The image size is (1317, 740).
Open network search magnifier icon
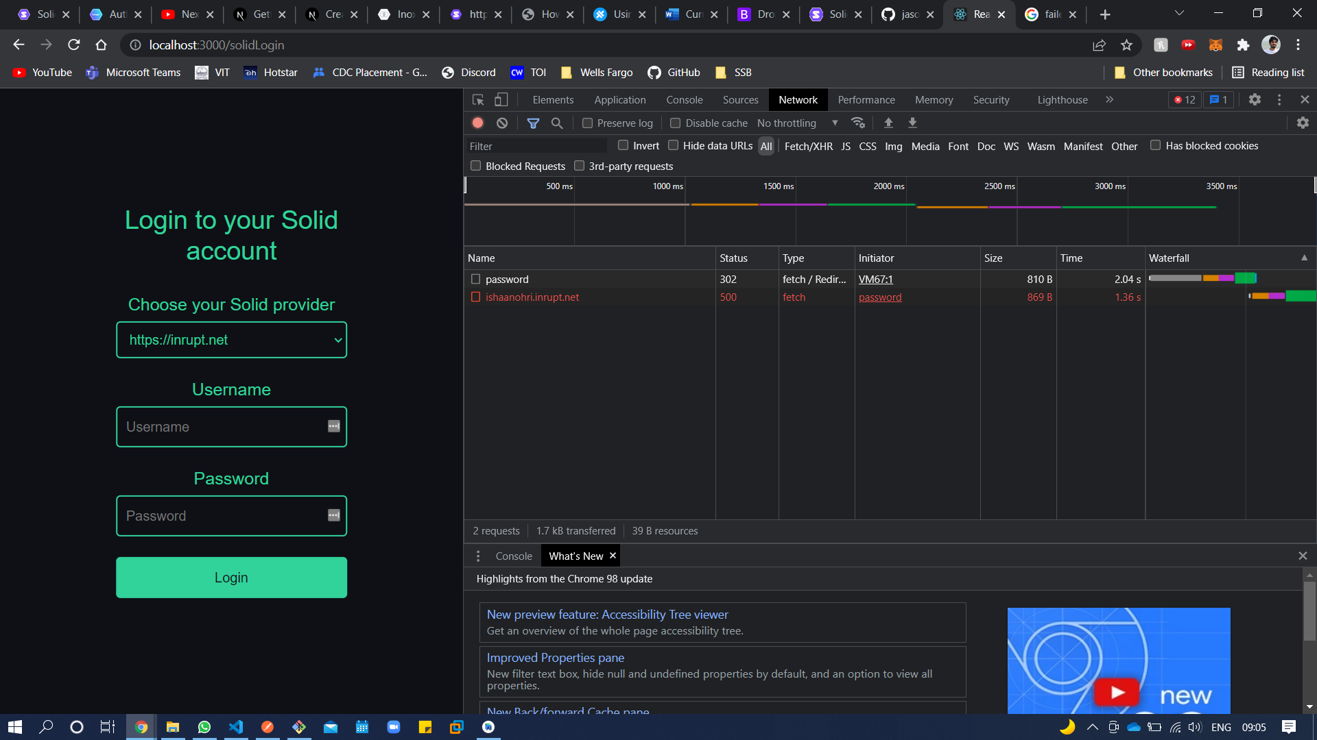557,123
